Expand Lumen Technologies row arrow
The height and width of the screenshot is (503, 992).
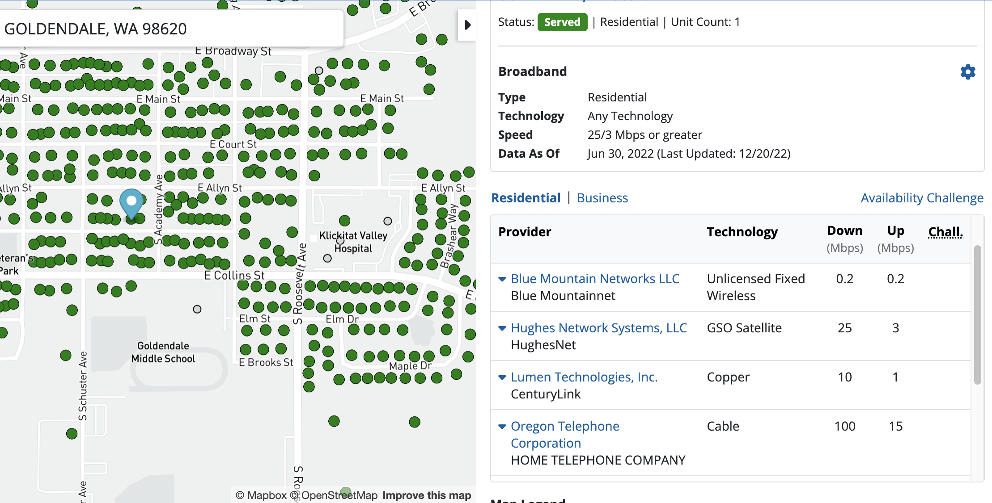tap(502, 377)
